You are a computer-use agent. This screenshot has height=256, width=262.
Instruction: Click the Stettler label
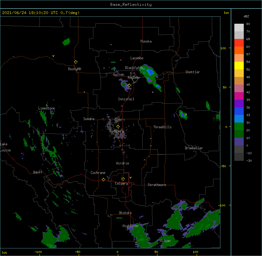[x=193, y=72]
